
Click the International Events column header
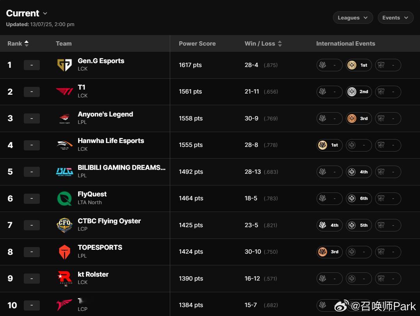pos(345,44)
